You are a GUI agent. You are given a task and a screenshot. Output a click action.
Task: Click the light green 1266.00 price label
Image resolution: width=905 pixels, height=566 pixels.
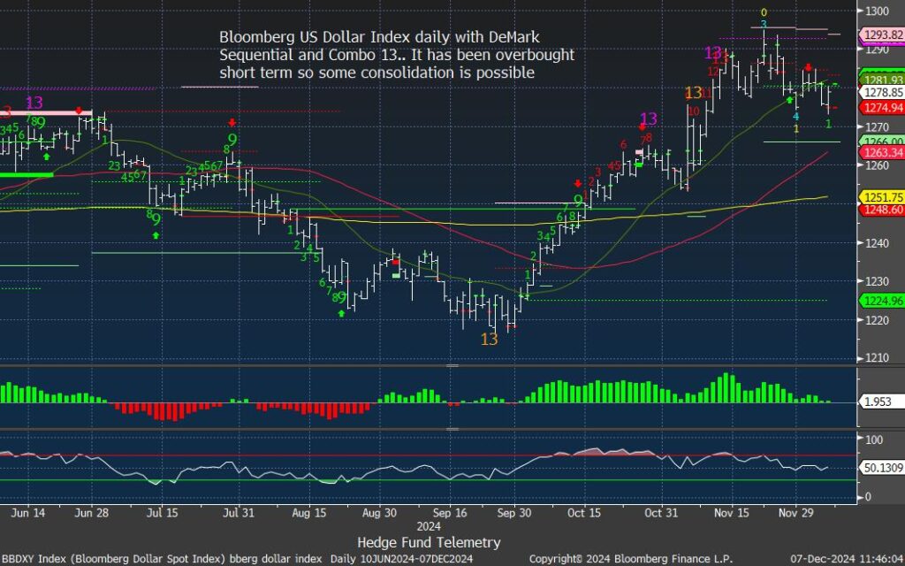[x=883, y=141]
